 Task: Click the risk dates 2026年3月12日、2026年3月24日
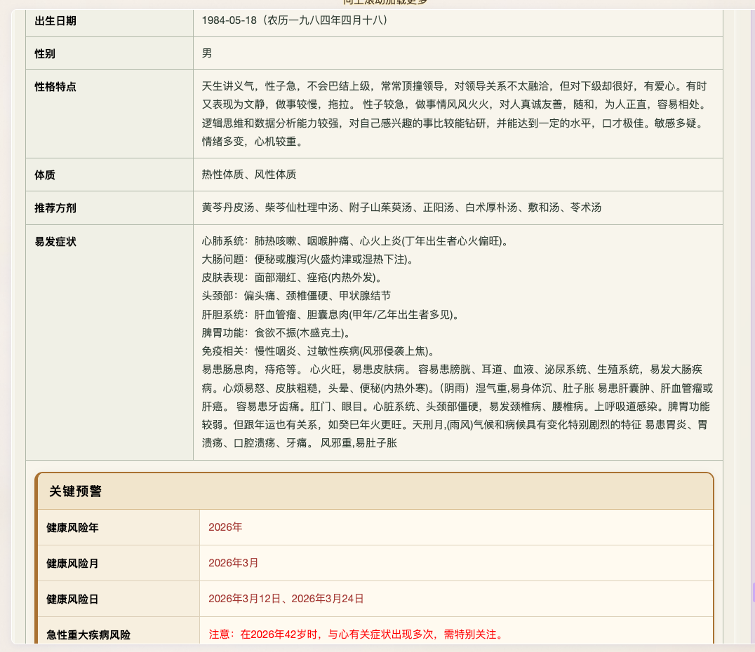pyautogui.click(x=286, y=599)
